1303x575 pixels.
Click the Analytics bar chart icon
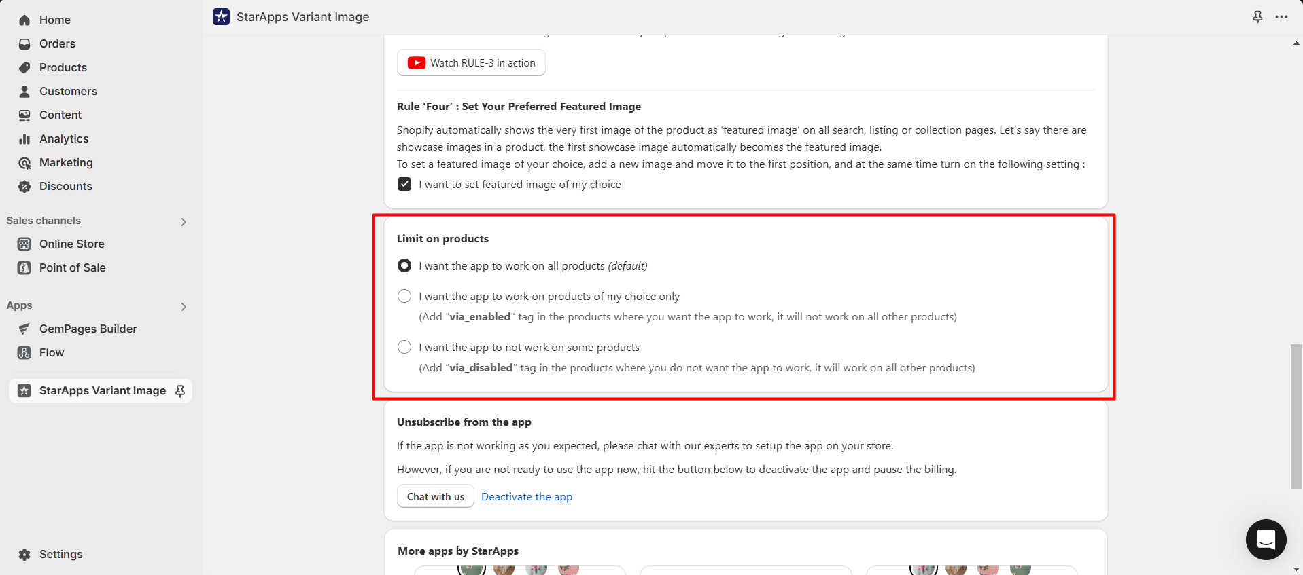pos(24,139)
